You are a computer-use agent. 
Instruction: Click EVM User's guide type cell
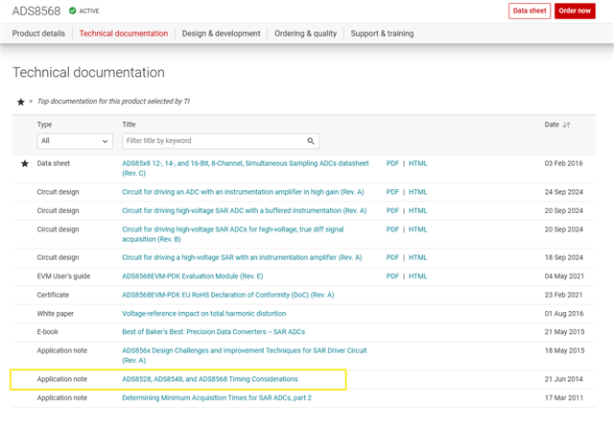click(63, 276)
